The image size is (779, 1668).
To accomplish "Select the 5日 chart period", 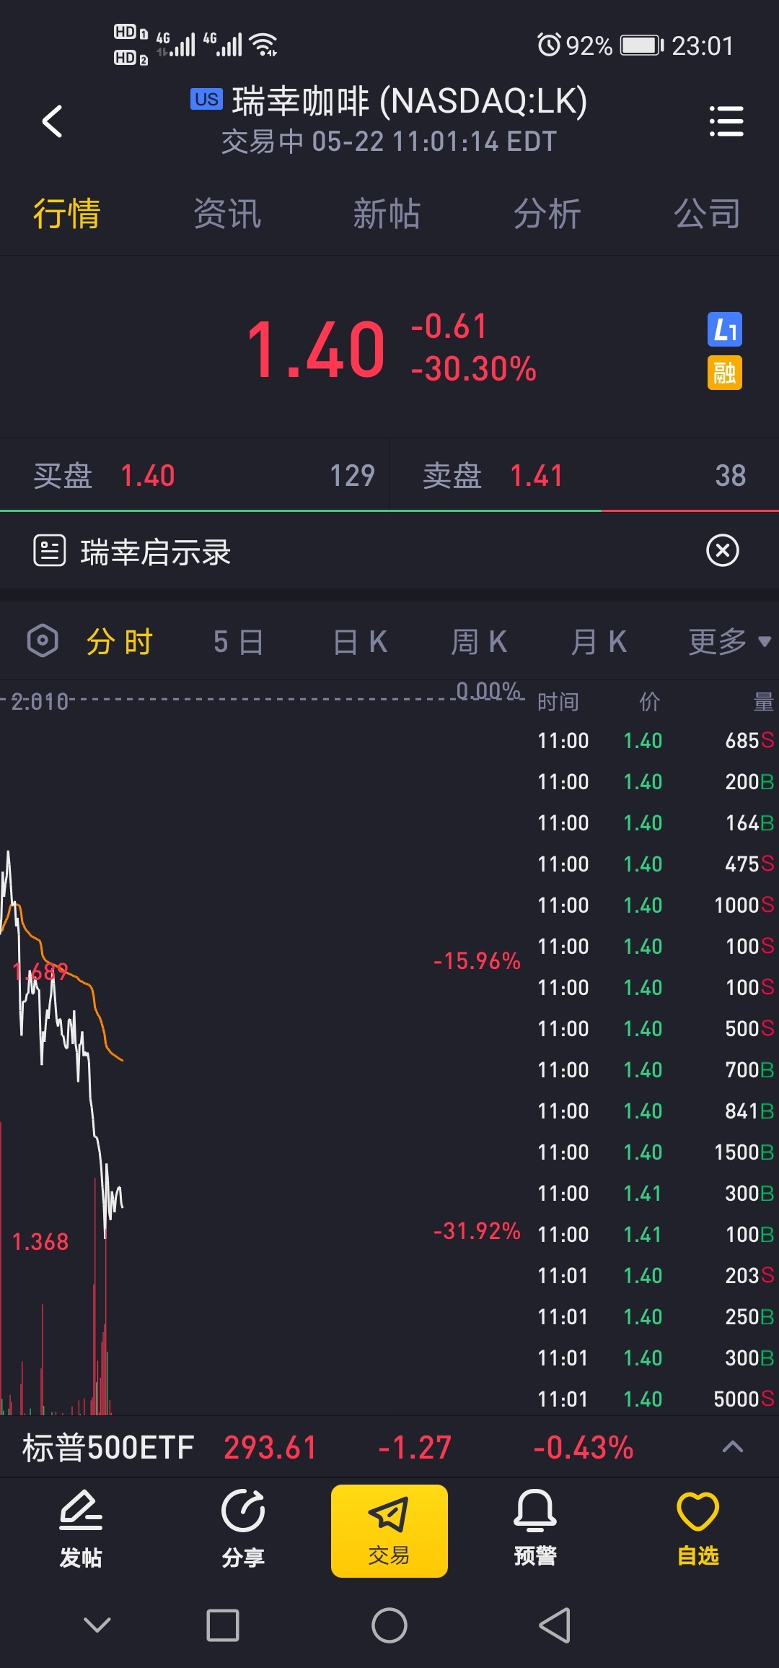I will point(239,641).
